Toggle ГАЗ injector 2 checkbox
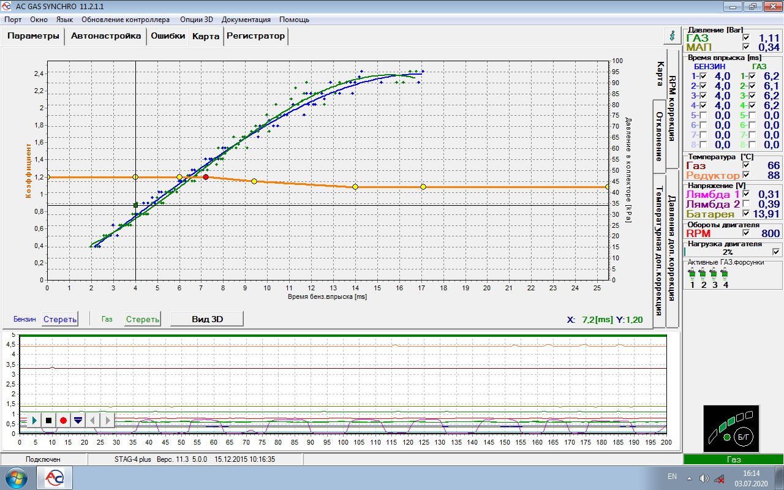Image resolution: width=784 pixels, height=490 pixels. 752,86
